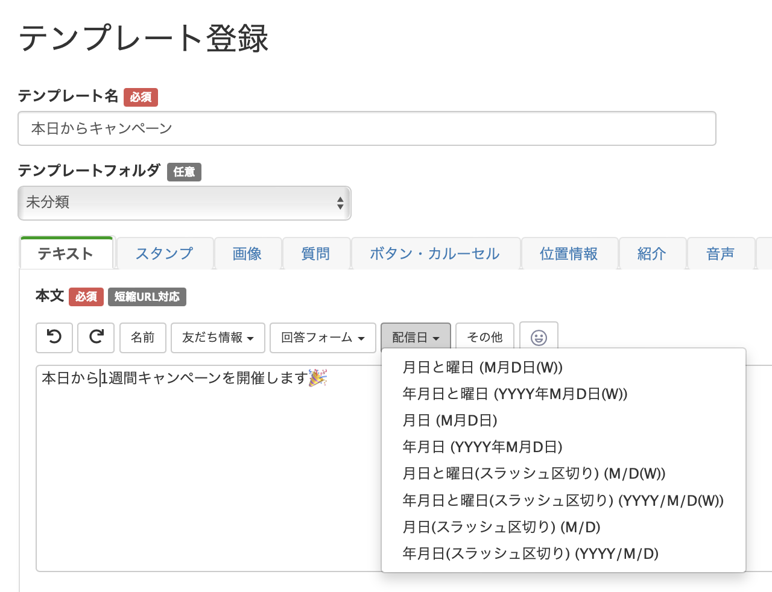This screenshot has height=592, width=772.
Task: Open the emoji picker icon
Action: point(539,338)
